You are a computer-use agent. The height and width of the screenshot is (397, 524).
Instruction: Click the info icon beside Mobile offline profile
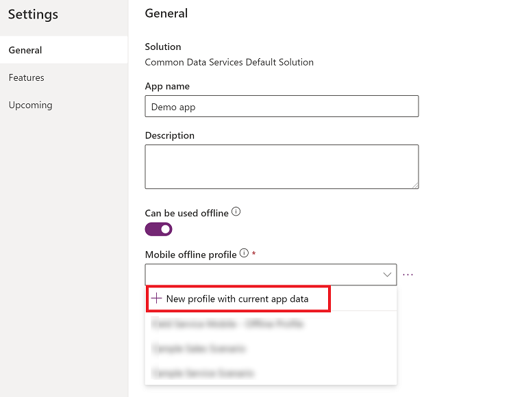[x=244, y=254]
